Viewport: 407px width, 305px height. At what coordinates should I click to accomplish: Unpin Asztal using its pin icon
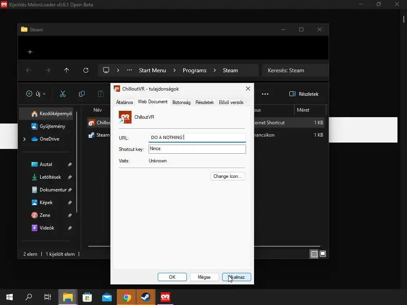pos(70,164)
